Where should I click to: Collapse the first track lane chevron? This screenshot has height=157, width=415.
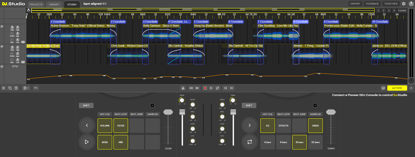point(2,26)
